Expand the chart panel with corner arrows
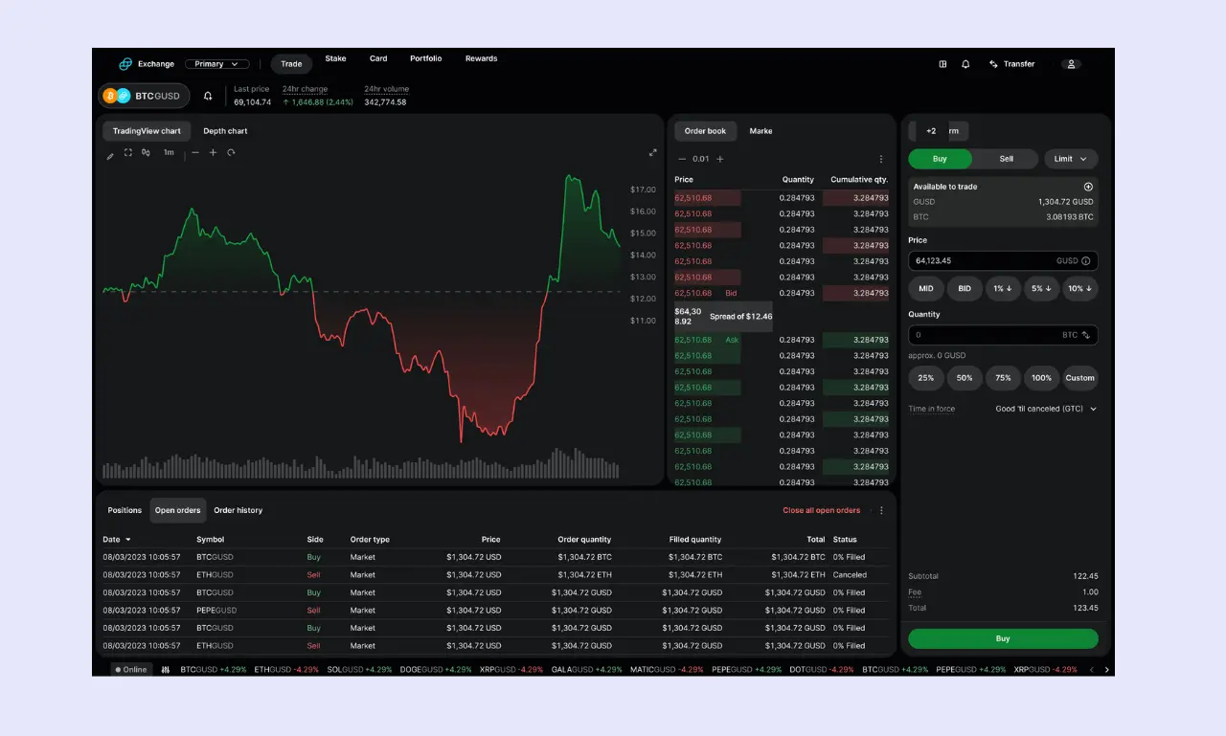1226x736 pixels. pyautogui.click(x=653, y=152)
